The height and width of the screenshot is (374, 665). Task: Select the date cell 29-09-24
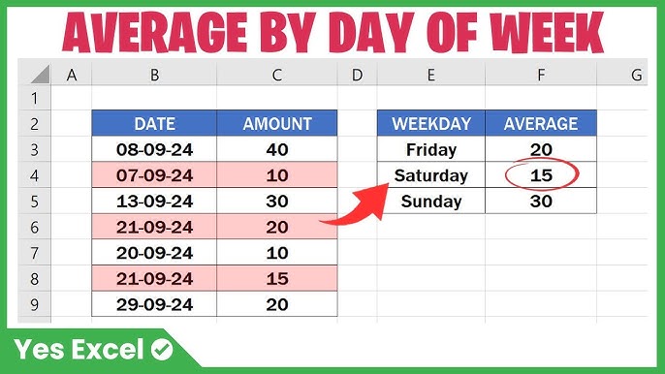tap(154, 304)
